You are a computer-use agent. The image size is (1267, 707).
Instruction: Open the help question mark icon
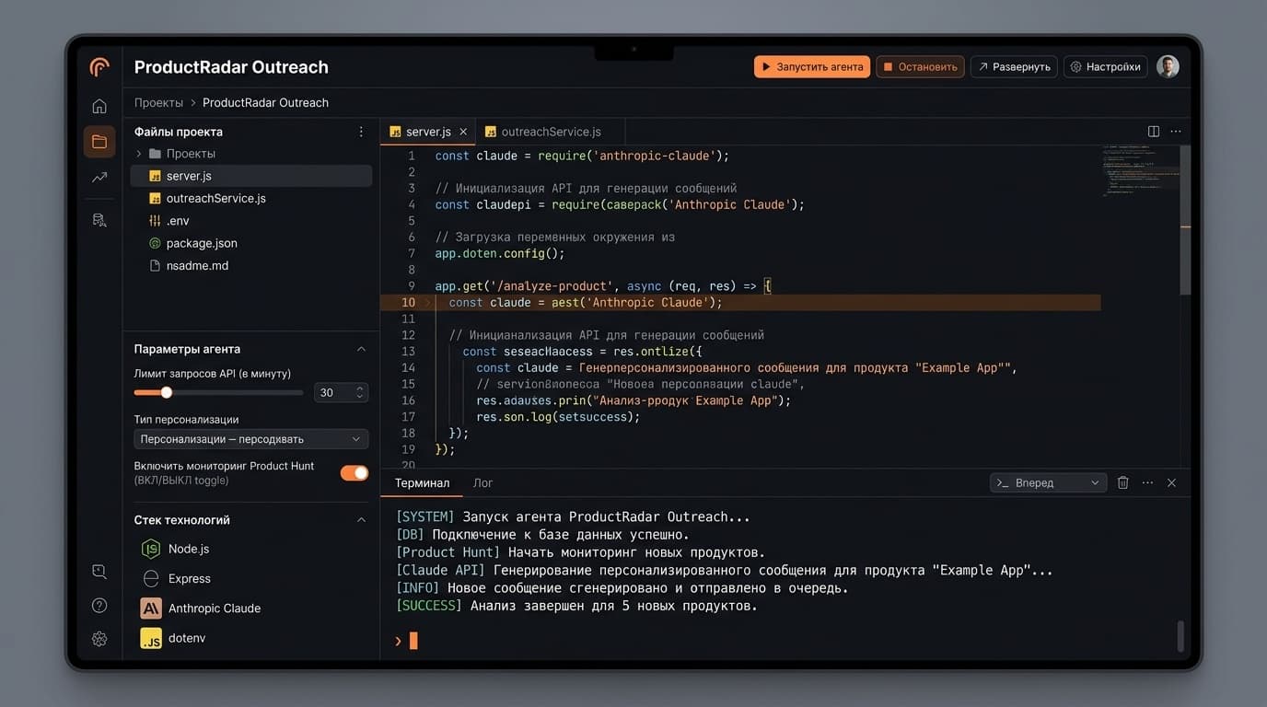[x=99, y=605]
